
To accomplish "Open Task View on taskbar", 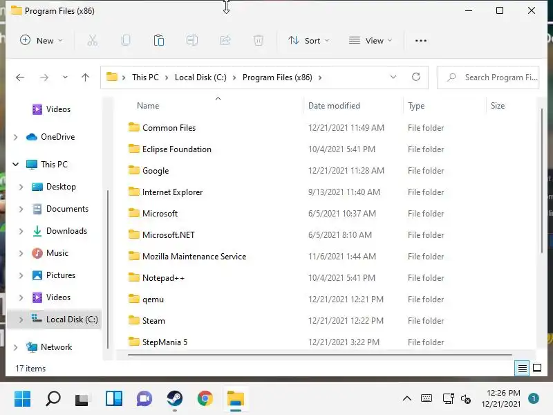I will coord(83,399).
